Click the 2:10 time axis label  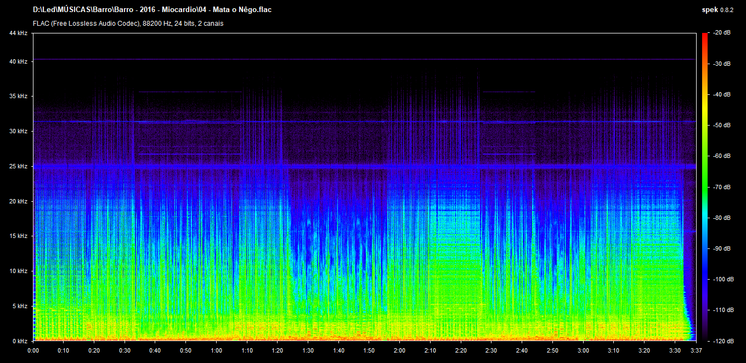pos(430,350)
